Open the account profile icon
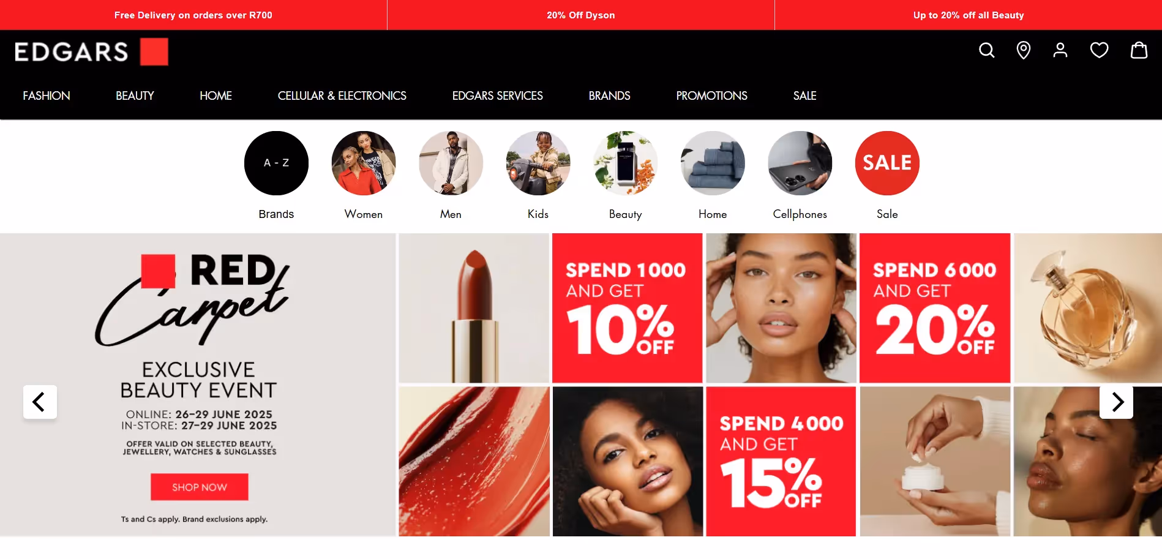The image size is (1162, 559). point(1060,50)
